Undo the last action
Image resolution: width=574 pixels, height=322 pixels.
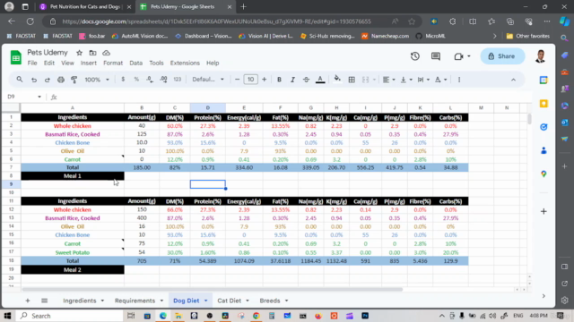[34, 80]
